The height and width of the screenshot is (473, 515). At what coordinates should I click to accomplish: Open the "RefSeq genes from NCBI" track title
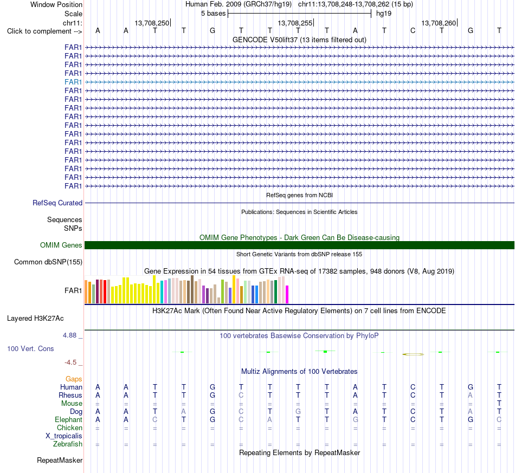[x=299, y=195]
